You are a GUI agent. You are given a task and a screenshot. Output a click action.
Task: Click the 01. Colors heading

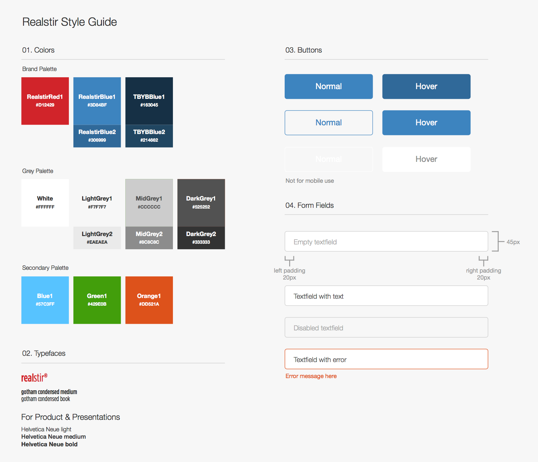[38, 50]
